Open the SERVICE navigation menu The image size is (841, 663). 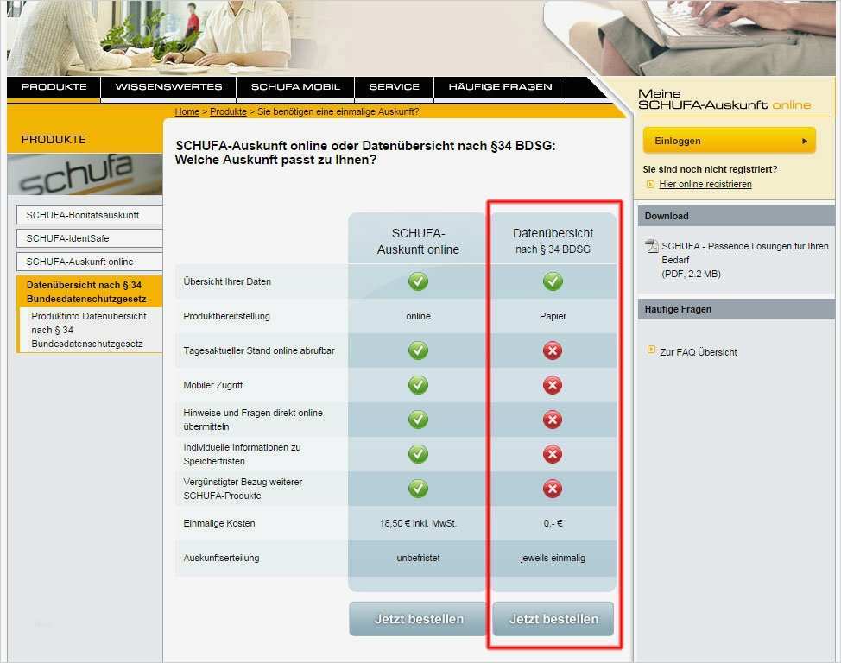(x=395, y=87)
